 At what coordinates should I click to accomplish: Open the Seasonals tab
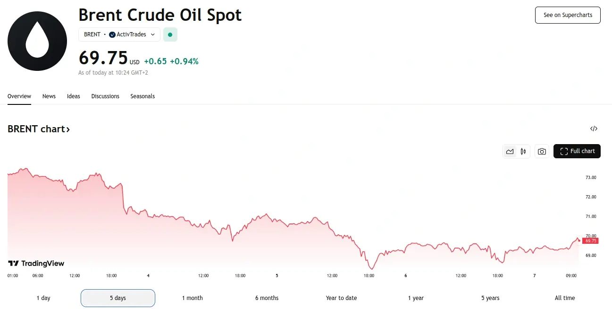(143, 96)
